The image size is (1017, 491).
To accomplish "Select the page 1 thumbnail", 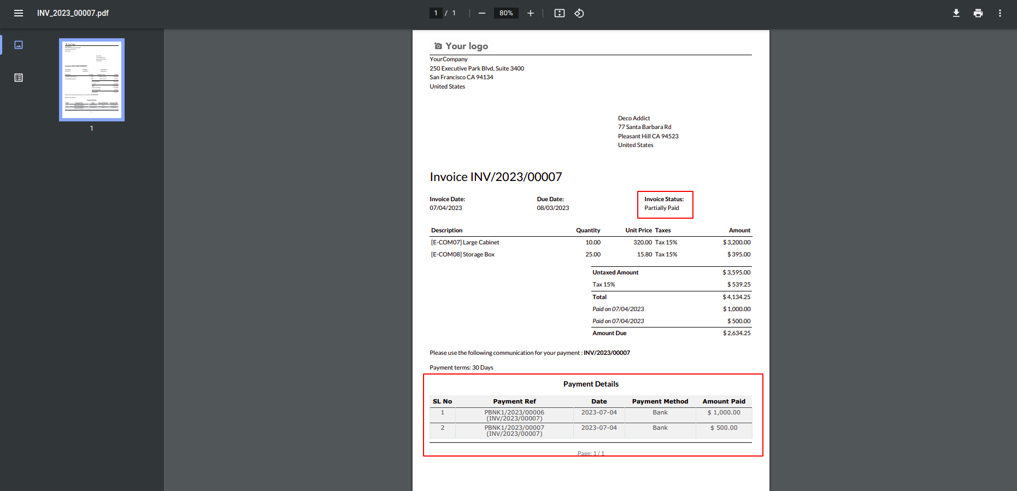I will point(92,80).
